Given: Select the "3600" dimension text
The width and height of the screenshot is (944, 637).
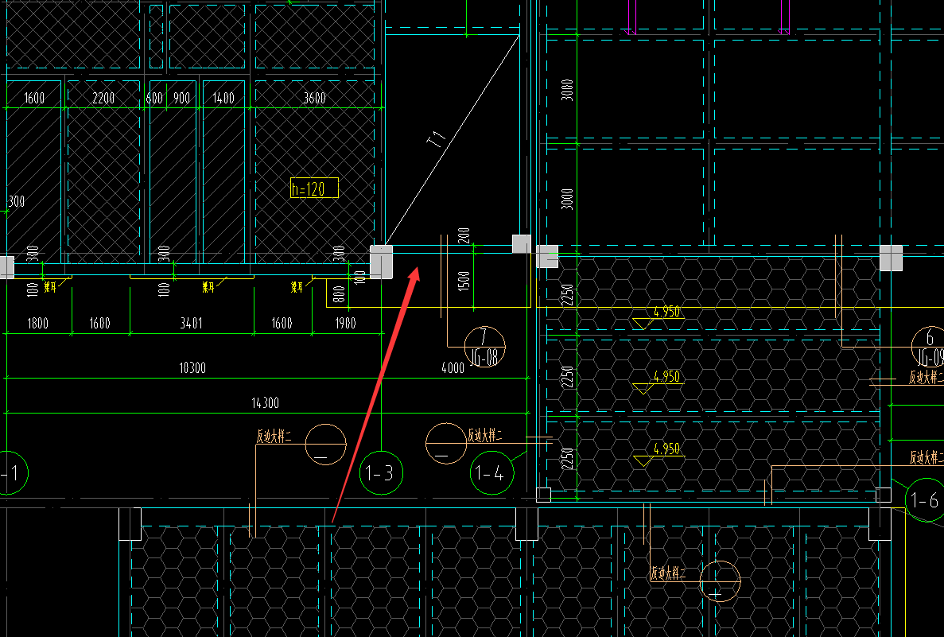Looking at the screenshot, I should pos(314,98).
